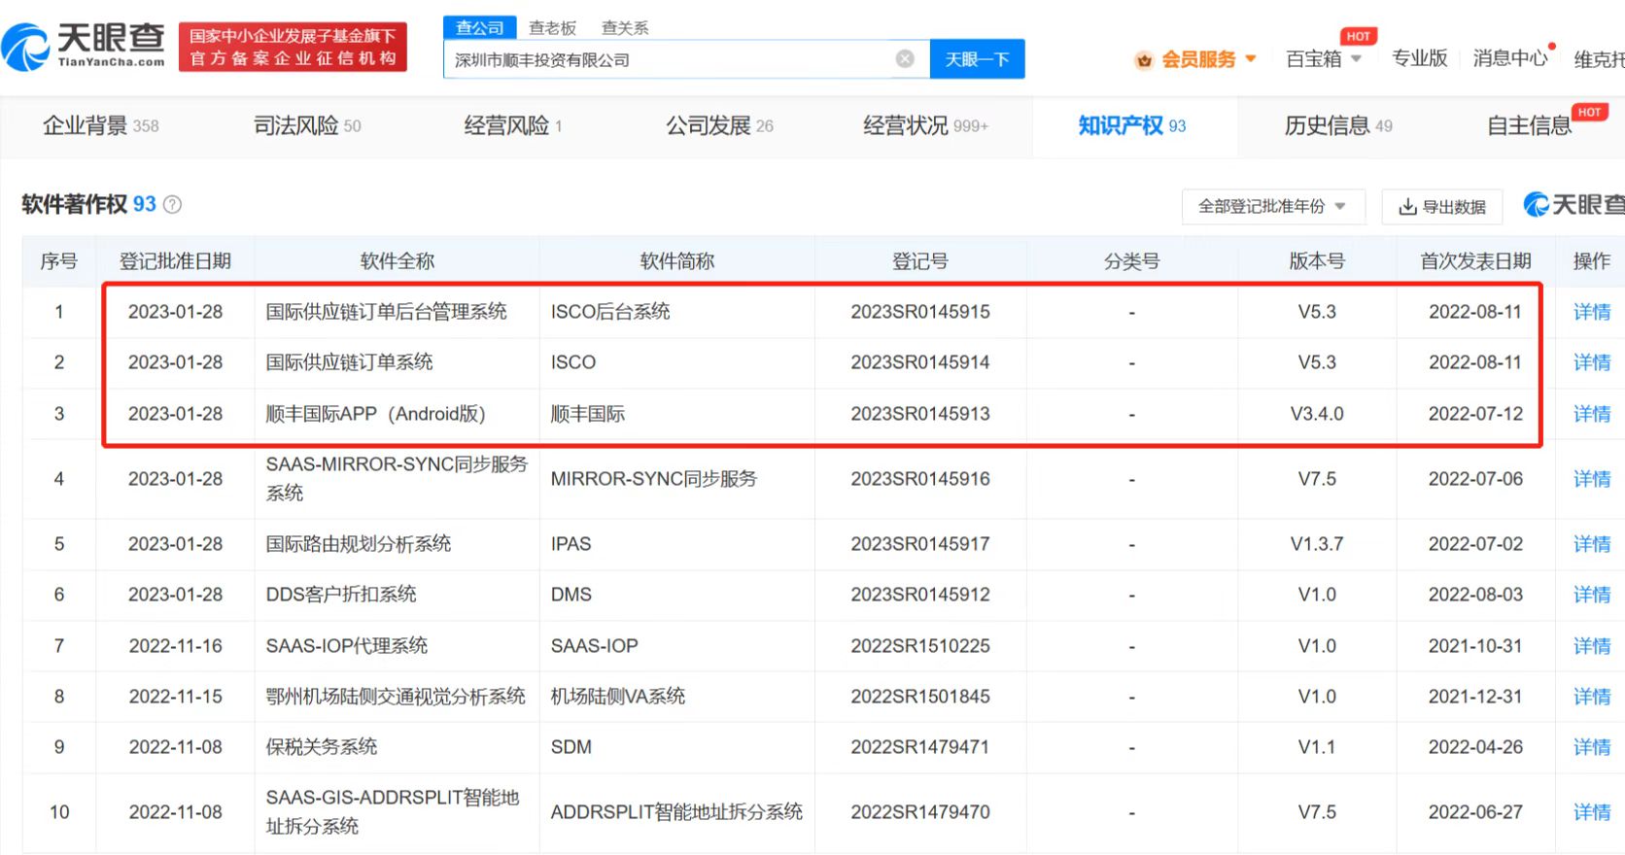Switch to the 查老板 search tab
The image size is (1625, 855).
tap(552, 27)
